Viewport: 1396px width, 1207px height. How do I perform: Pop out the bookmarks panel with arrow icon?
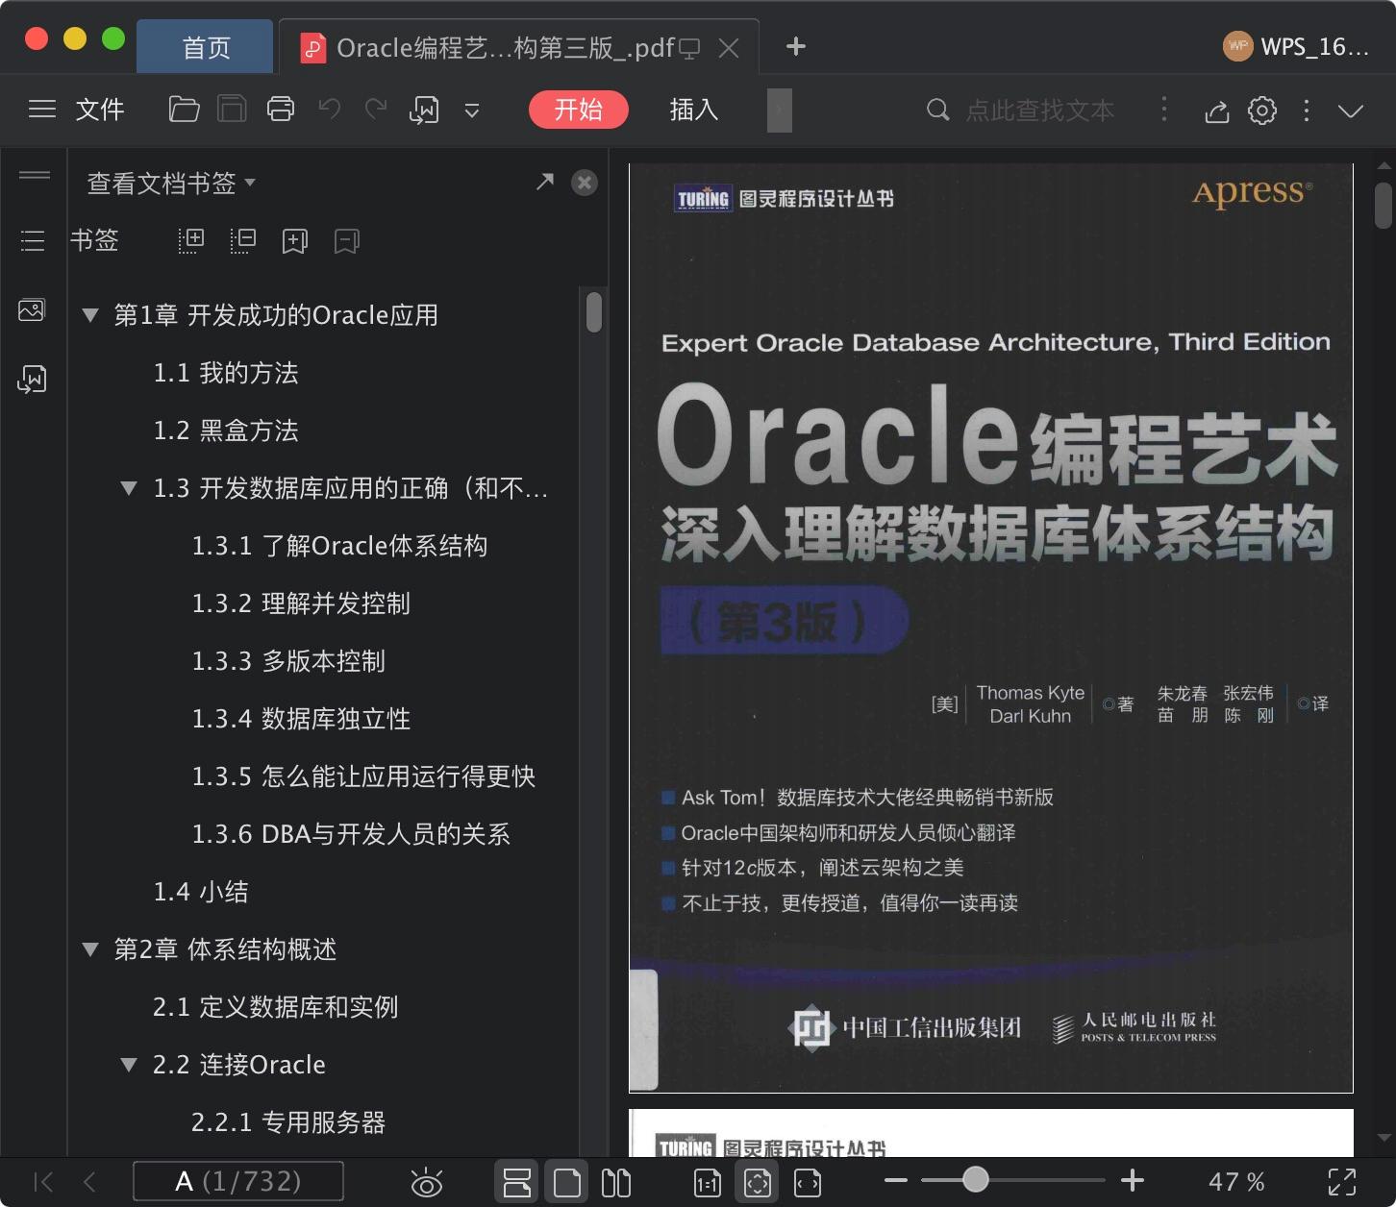pos(544,182)
